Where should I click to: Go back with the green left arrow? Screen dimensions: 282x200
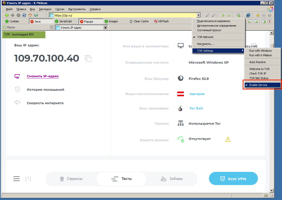click(7, 15)
